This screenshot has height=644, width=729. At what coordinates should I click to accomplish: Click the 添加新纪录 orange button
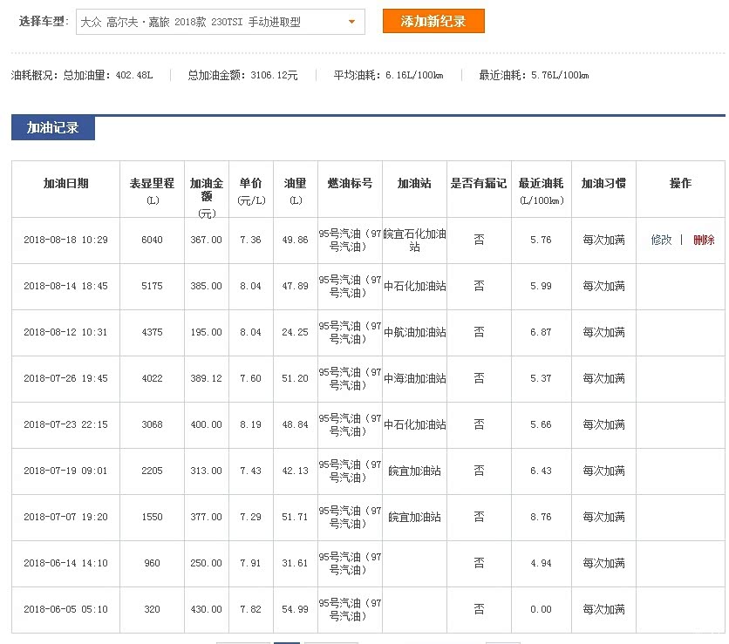pos(433,22)
